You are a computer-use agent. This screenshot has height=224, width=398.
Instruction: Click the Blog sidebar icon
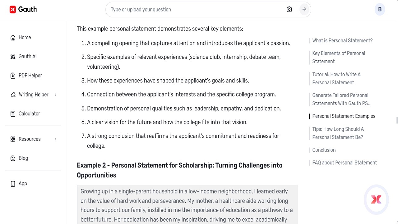pyautogui.click(x=13, y=158)
